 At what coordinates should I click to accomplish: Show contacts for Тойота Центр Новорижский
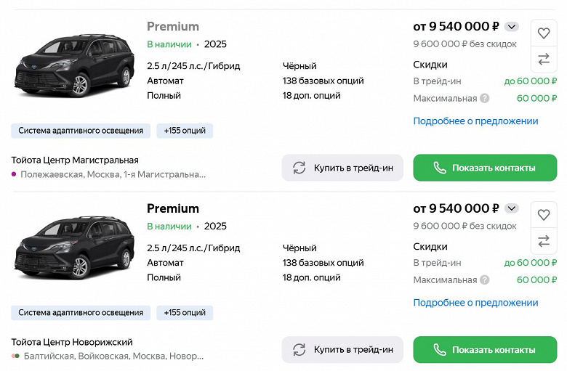[485, 349]
